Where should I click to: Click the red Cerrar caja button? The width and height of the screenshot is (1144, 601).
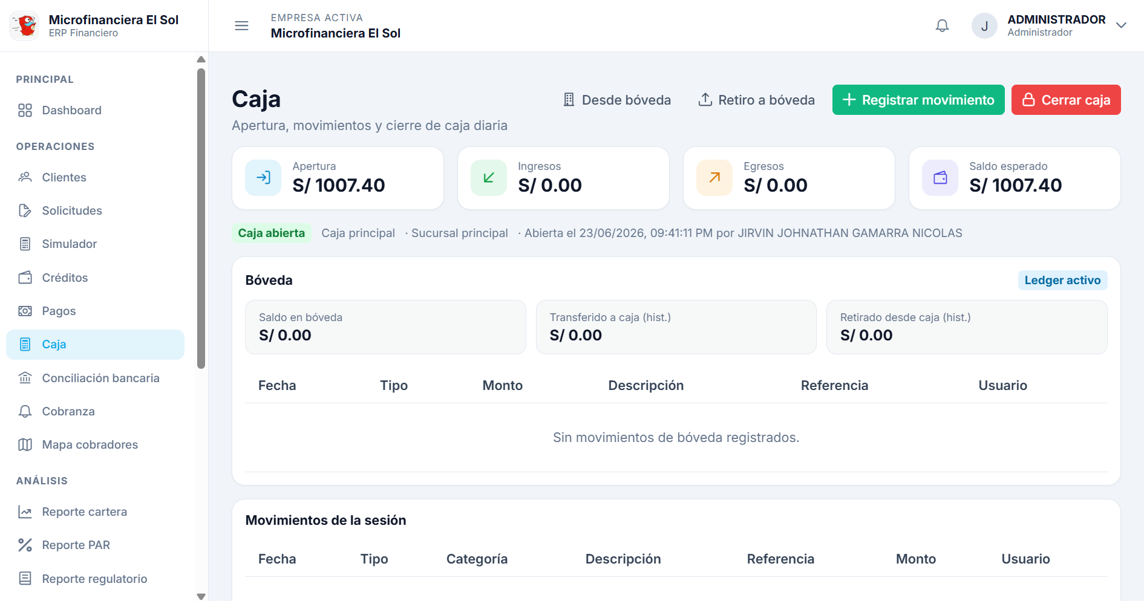(1066, 100)
